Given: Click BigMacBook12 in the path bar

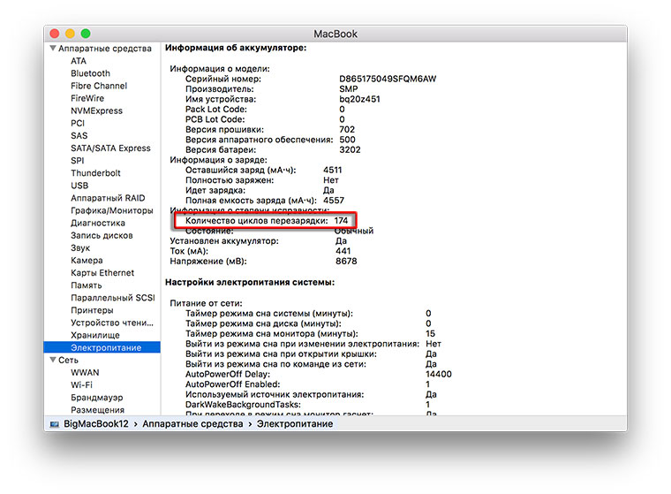Looking at the screenshot, I should pos(96,423).
